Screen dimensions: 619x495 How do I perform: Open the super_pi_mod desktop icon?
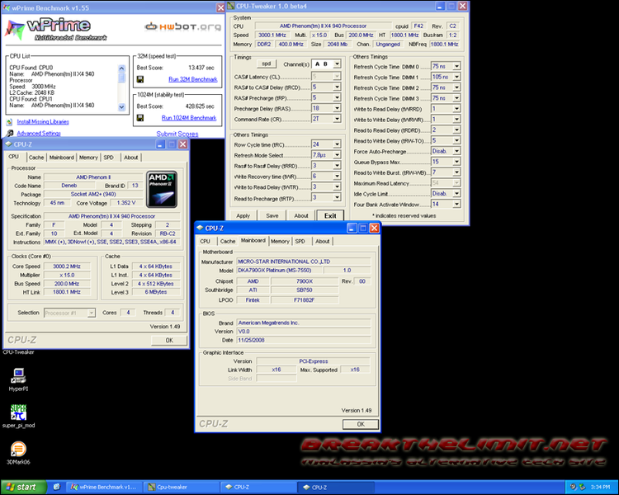point(18,416)
